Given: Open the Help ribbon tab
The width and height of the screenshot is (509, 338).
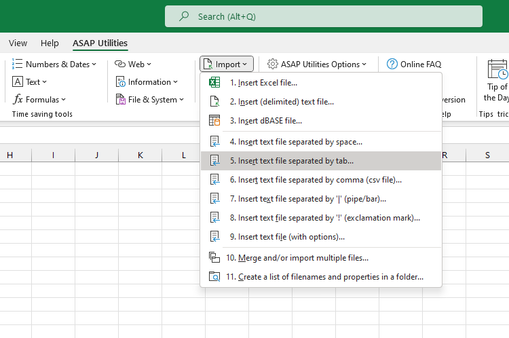Looking at the screenshot, I should coord(50,43).
